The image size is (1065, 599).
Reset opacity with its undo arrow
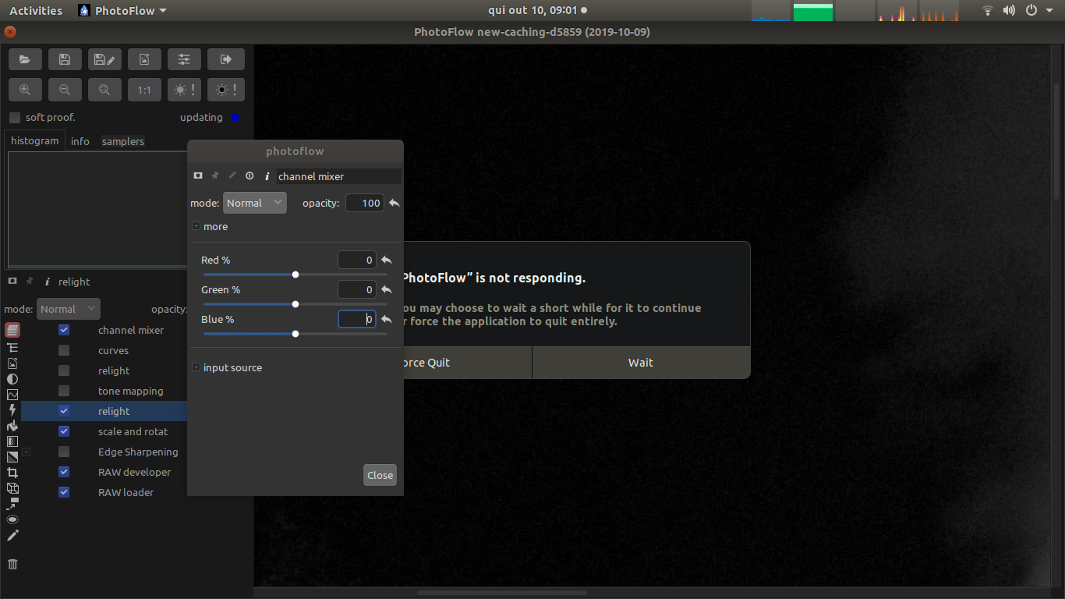click(395, 203)
